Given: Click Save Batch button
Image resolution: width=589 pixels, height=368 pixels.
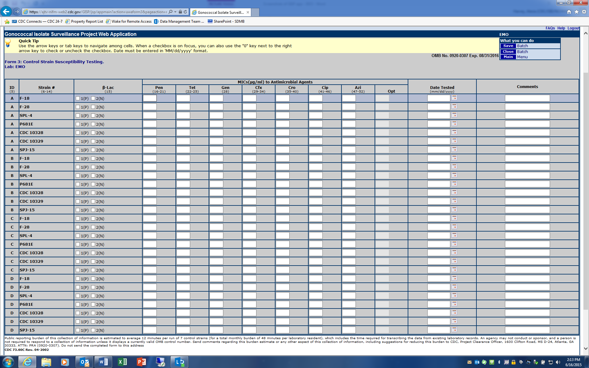Looking at the screenshot, I should tap(508, 46).
